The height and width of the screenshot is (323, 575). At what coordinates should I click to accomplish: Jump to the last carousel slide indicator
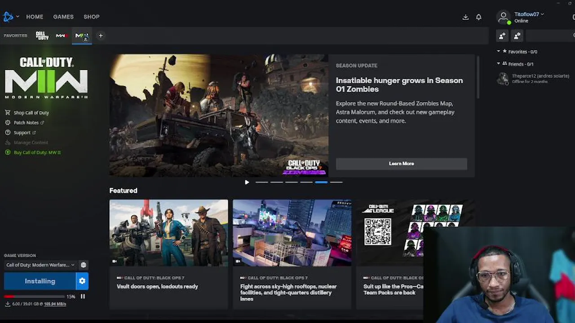point(336,182)
